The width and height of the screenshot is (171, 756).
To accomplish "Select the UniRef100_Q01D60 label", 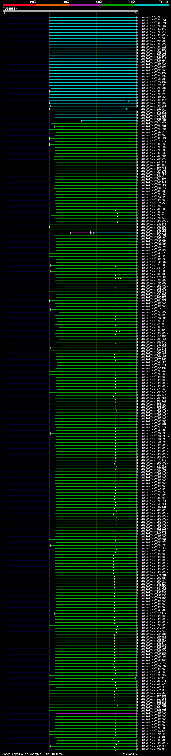I will (153, 112).
